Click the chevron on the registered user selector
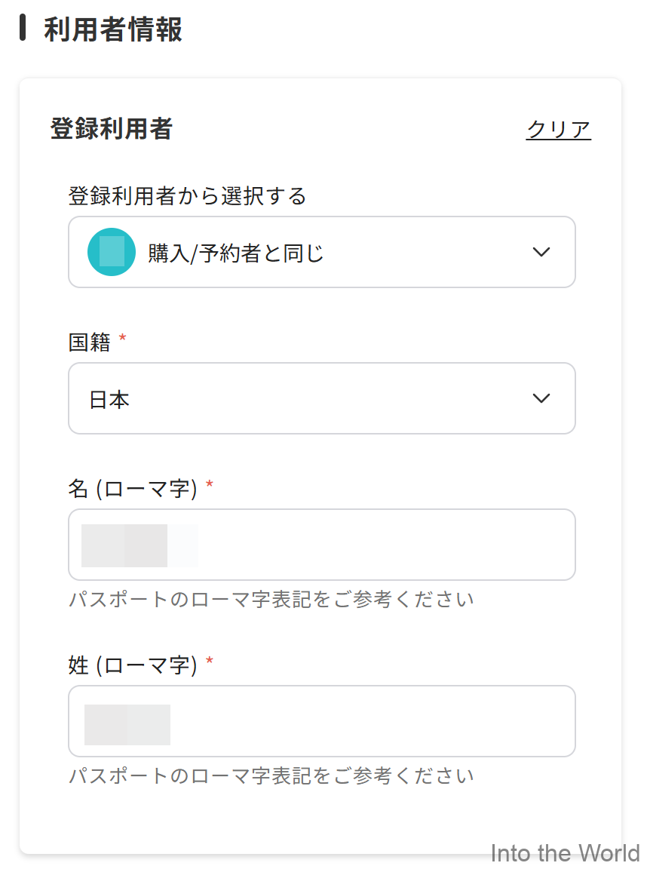Screen dimensions: 647x869 pos(541,252)
